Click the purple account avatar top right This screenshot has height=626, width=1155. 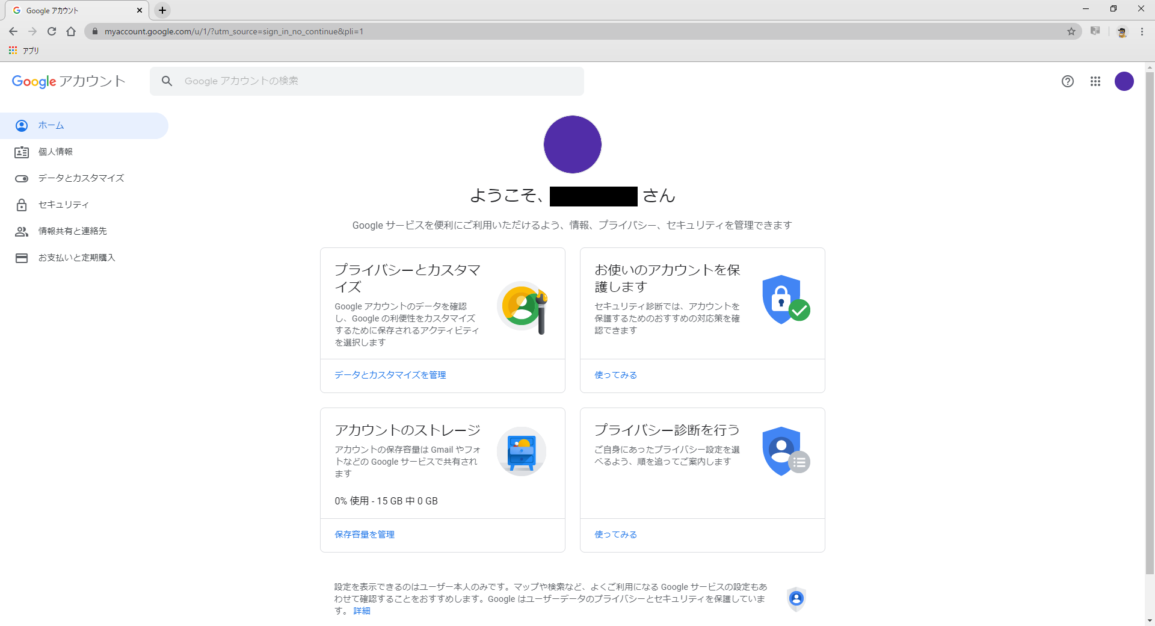click(1124, 81)
